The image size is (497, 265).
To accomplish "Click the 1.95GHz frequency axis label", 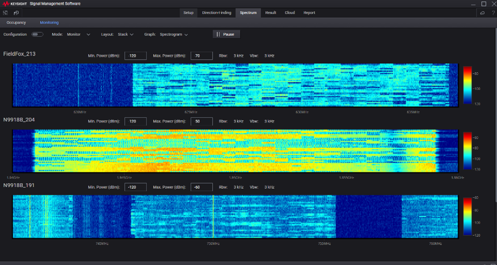I will point(235,178).
